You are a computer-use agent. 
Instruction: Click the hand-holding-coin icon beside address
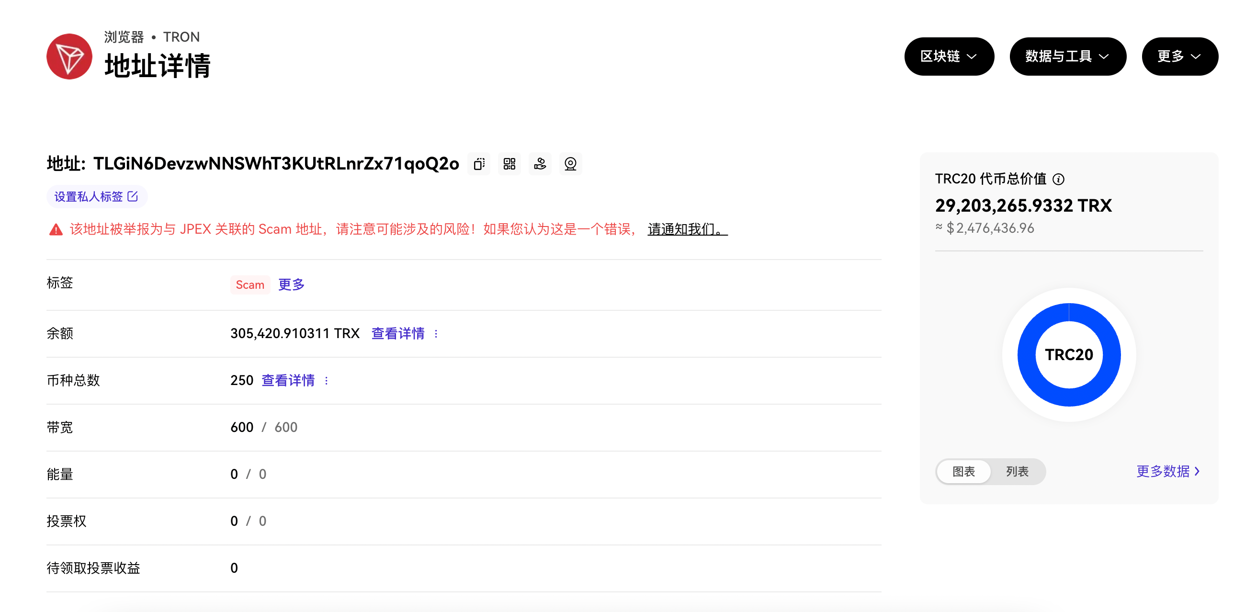tap(540, 164)
